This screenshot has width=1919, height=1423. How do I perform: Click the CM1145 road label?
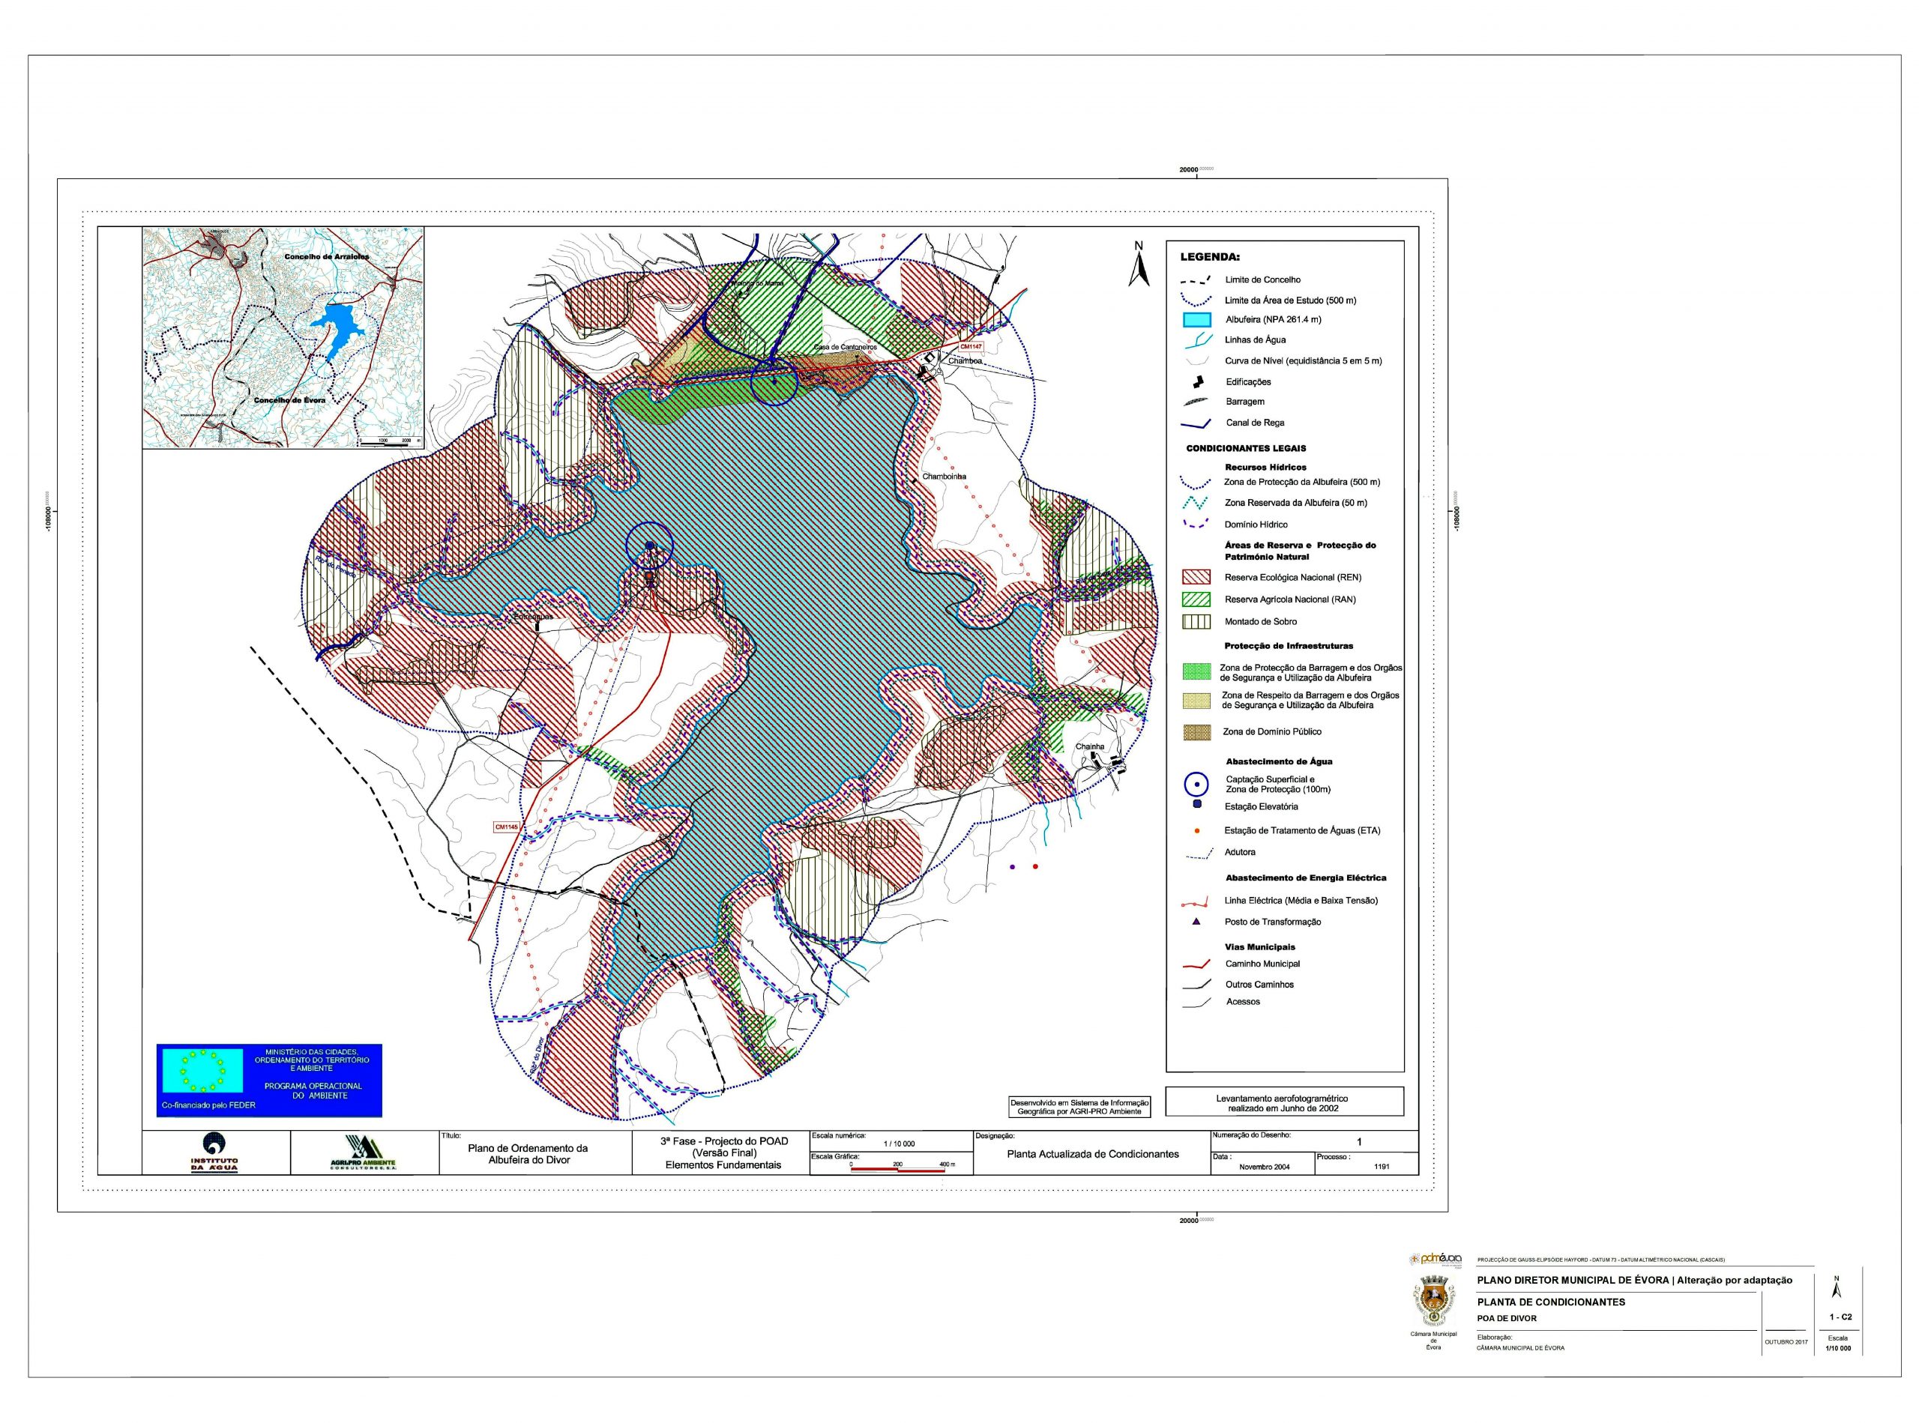click(x=507, y=827)
